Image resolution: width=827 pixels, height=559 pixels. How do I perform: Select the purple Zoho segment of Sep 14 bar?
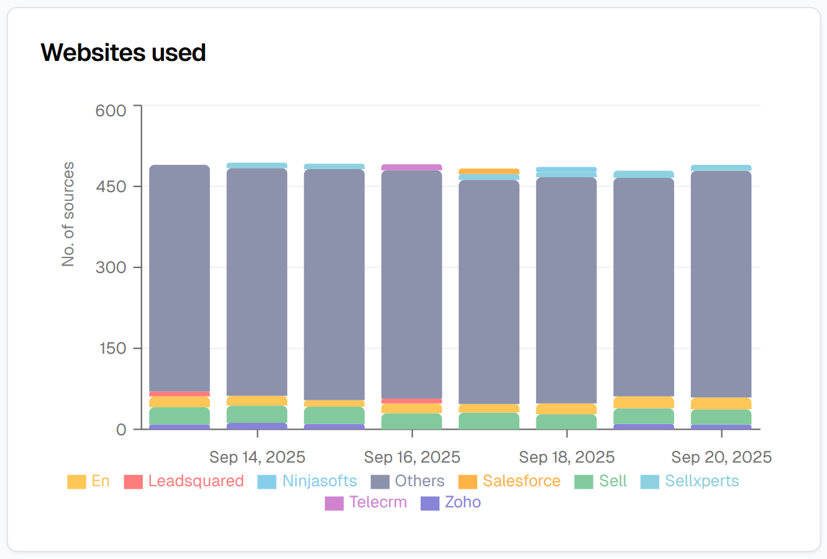[x=257, y=426]
